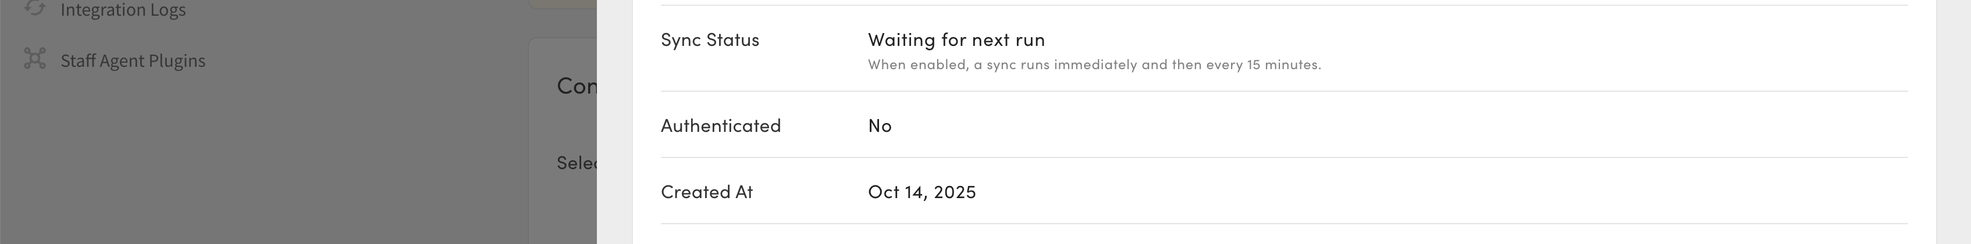Click the partially hidden "Selec" text
Image resolution: width=1971 pixels, height=244 pixels.
576,163
